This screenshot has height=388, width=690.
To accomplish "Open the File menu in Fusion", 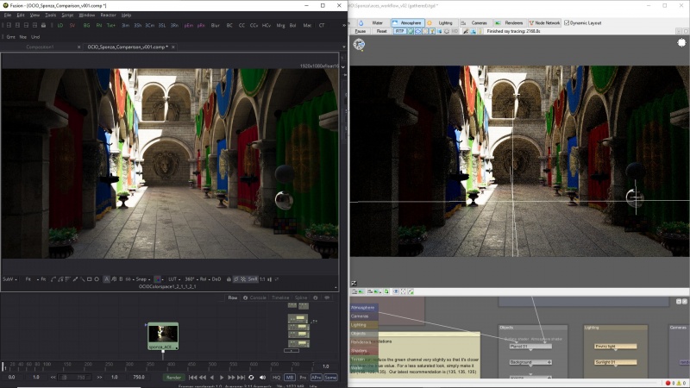I will click(x=8, y=15).
